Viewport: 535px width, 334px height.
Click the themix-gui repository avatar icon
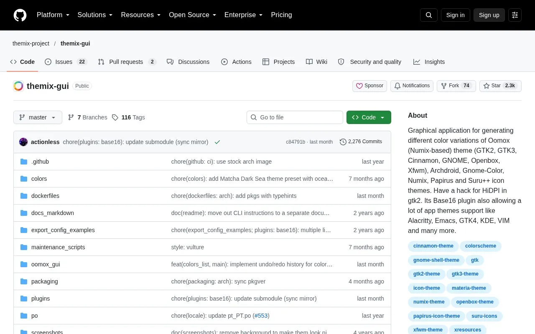tap(18, 86)
